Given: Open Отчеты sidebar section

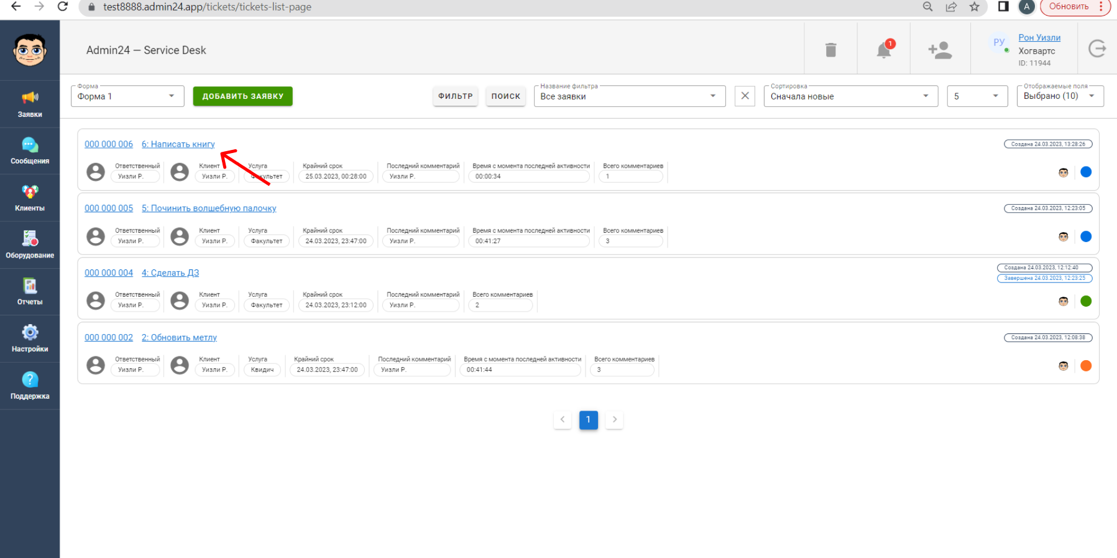Looking at the screenshot, I should tap(30, 292).
